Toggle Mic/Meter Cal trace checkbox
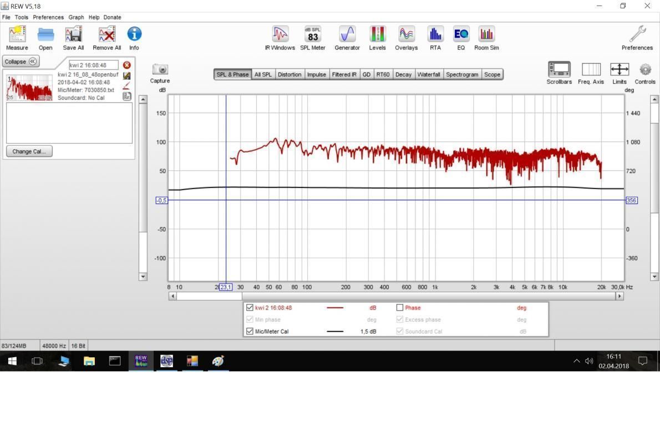The image size is (660, 426). tap(250, 331)
